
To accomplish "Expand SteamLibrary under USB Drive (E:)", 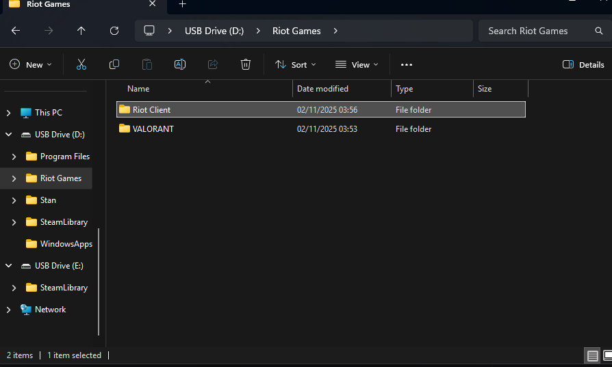I will coord(14,288).
